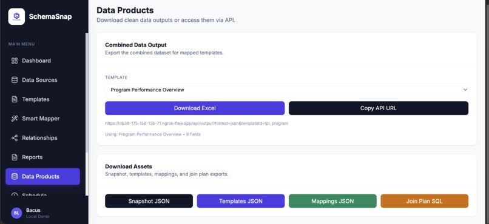
Task: Export the Join Plan SQL
Action: tap(425, 201)
